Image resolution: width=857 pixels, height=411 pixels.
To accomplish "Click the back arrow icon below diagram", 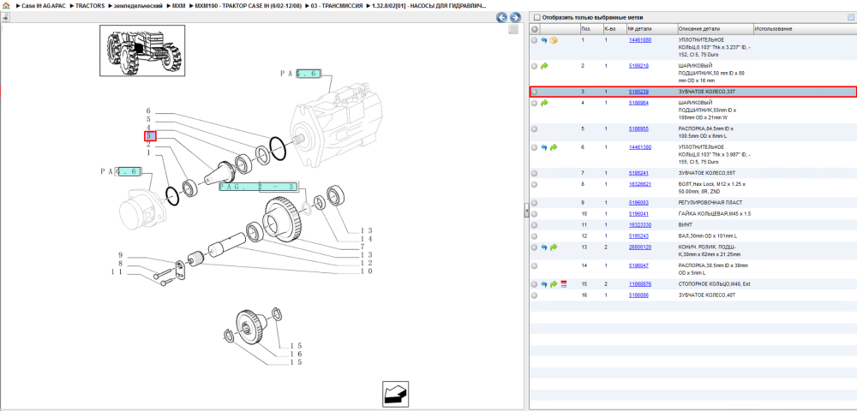I will (395, 392).
